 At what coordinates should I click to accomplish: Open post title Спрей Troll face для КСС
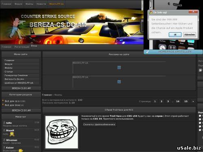[119, 110]
